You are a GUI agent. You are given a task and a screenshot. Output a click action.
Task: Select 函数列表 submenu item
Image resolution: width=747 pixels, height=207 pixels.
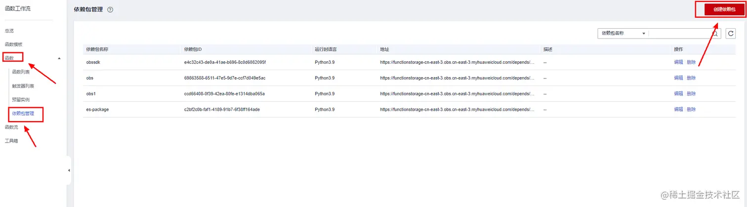(21, 72)
